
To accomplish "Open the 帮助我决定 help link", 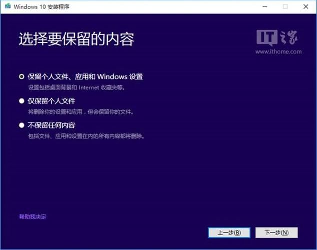I will pos(33,217).
